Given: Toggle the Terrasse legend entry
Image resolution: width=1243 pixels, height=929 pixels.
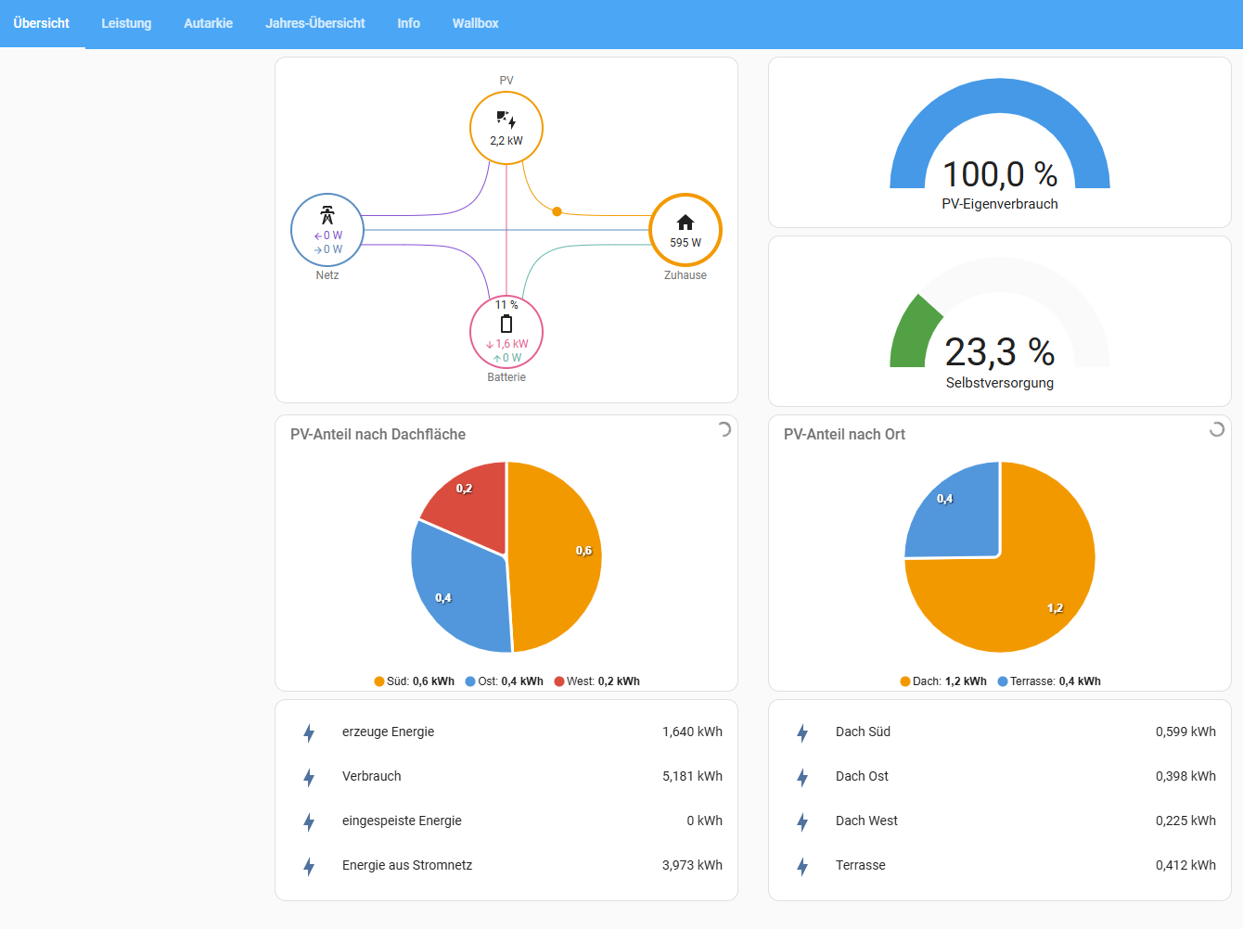Looking at the screenshot, I should tap(1049, 681).
